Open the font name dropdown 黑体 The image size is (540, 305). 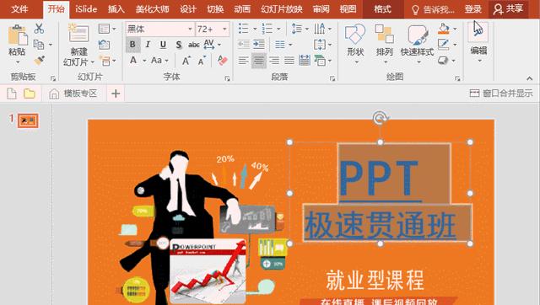pyautogui.click(x=190, y=29)
